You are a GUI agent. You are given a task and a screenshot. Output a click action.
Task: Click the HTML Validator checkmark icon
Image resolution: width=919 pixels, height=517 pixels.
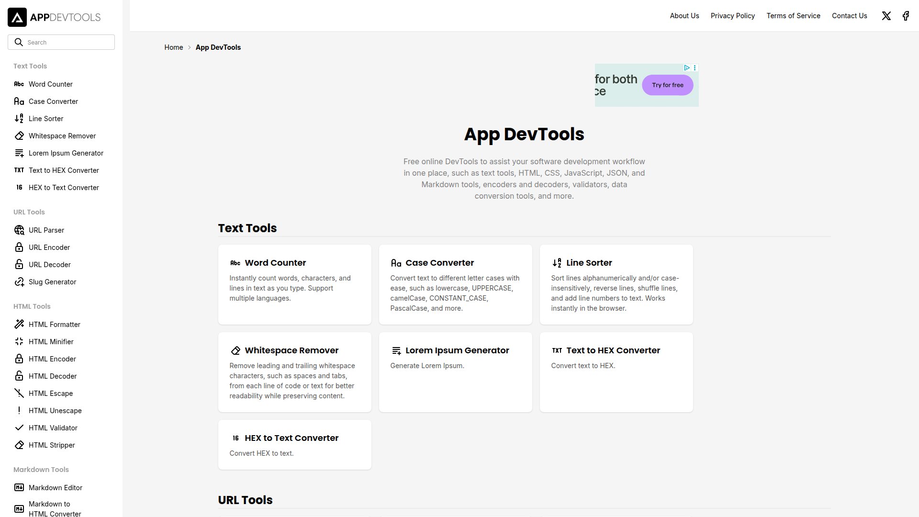coord(19,428)
